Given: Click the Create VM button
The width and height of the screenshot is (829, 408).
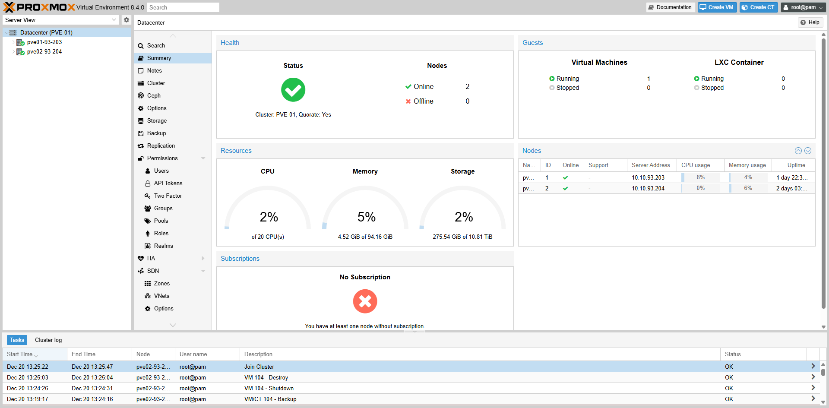Looking at the screenshot, I should (x=717, y=7).
